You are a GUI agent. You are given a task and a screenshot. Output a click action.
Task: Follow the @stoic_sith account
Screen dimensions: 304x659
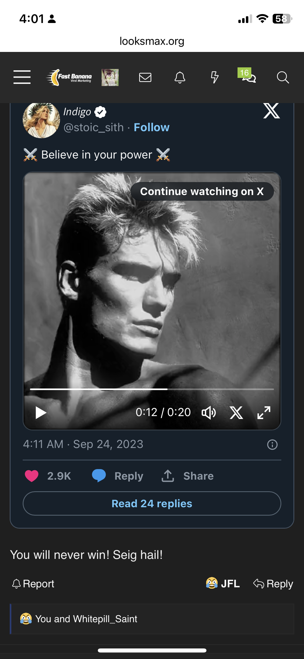152,127
